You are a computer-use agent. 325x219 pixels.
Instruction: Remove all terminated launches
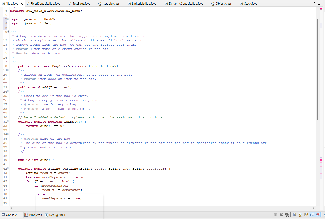(287, 215)
